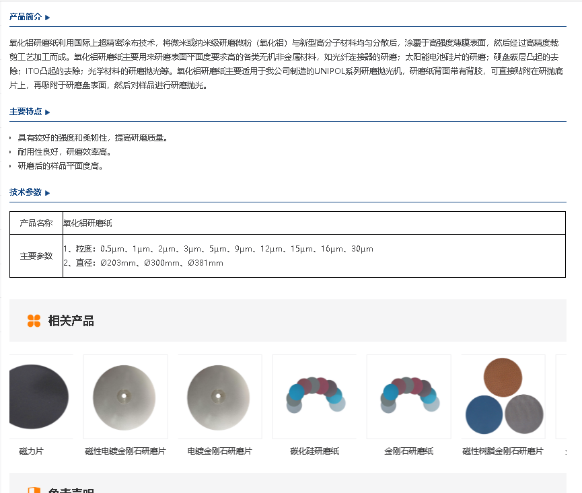Click the 磁力片 product name link
Screen dimensions: 582x493
click(x=31, y=451)
